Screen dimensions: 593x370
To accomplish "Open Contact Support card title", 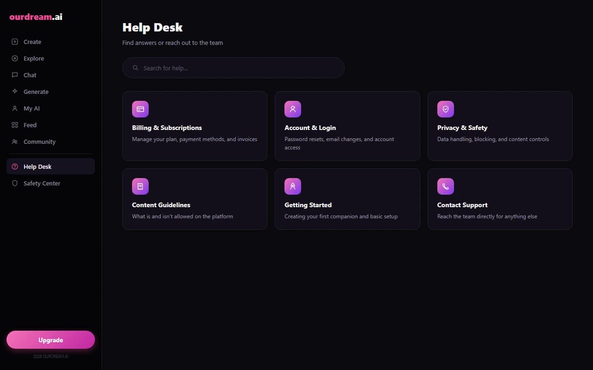I will coord(462,205).
